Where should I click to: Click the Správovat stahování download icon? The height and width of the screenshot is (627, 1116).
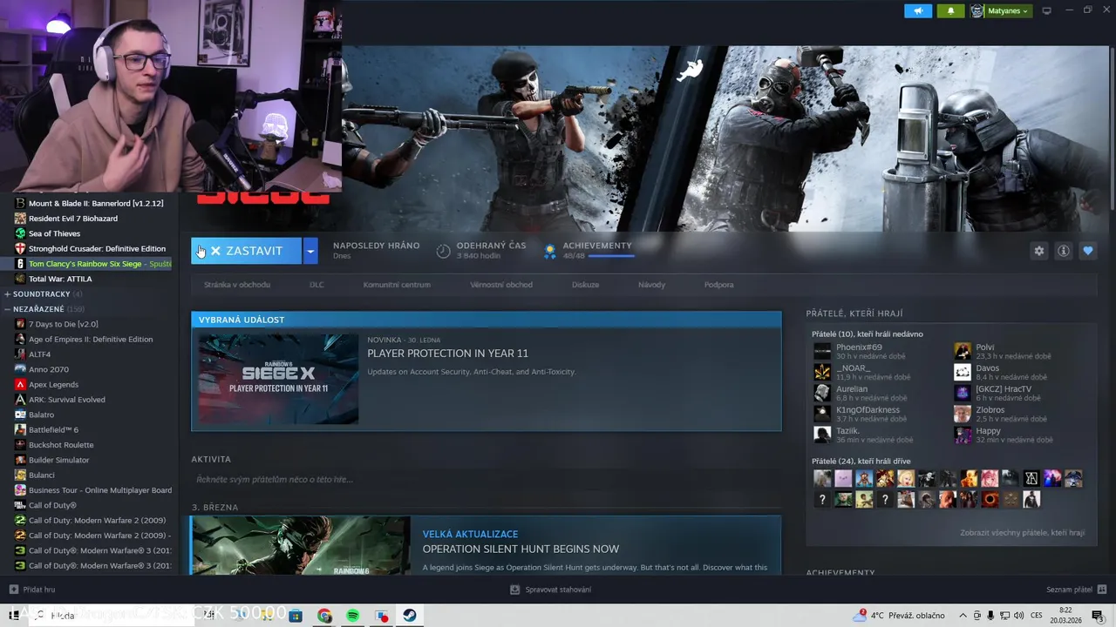(x=515, y=590)
